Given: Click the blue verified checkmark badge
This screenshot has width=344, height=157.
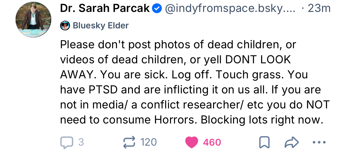Looking at the screenshot, I should pyautogui.click(x=157, y=9).
